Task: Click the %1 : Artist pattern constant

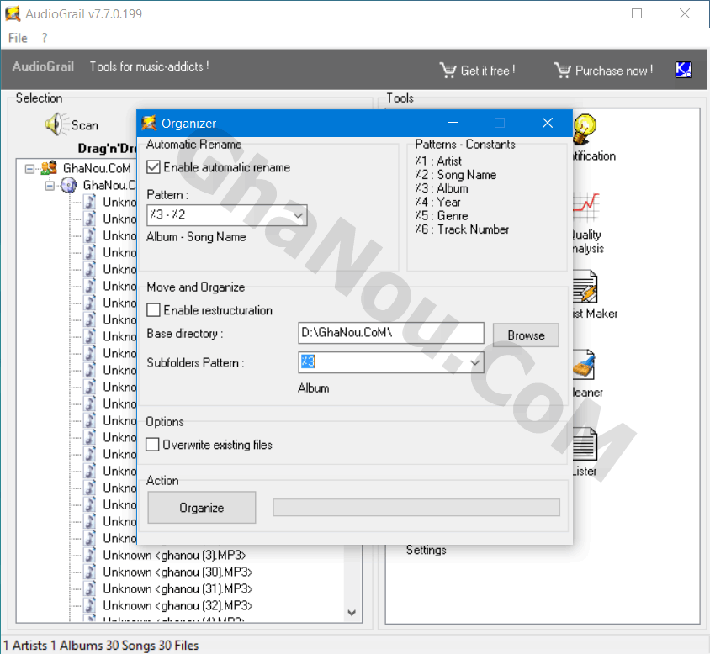Action: [x=438, y=161]
